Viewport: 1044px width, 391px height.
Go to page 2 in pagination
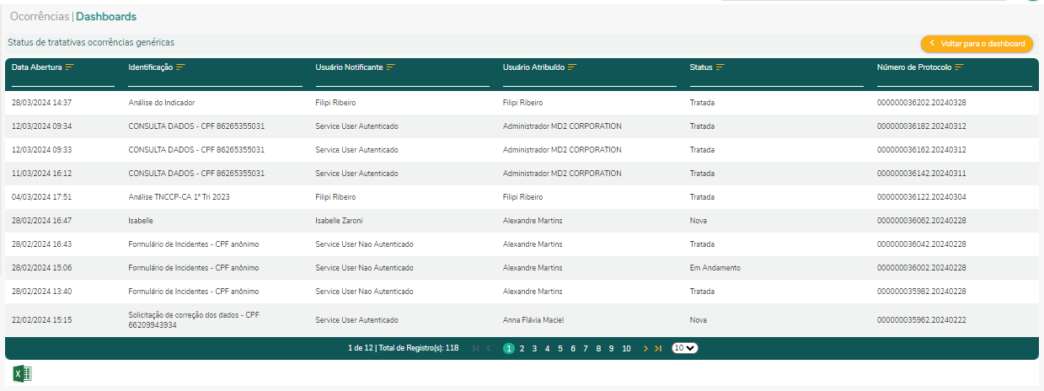[522, 348]
